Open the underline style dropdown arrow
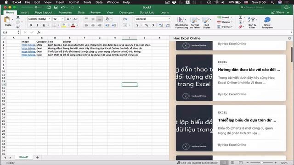294x165 pixels. (x=49, y=25)
